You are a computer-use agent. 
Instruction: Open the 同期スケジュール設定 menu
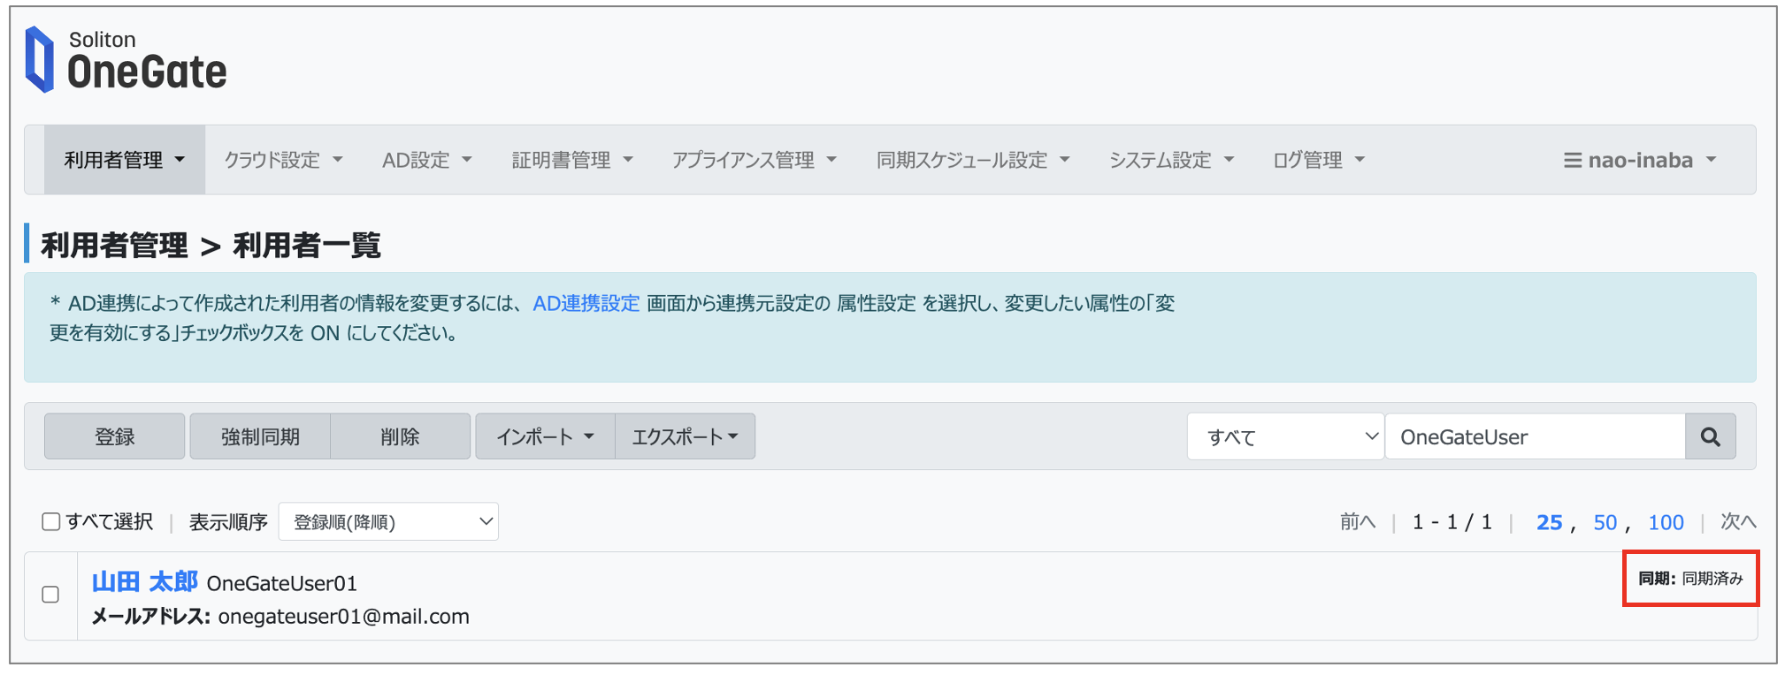pos(973,160)
